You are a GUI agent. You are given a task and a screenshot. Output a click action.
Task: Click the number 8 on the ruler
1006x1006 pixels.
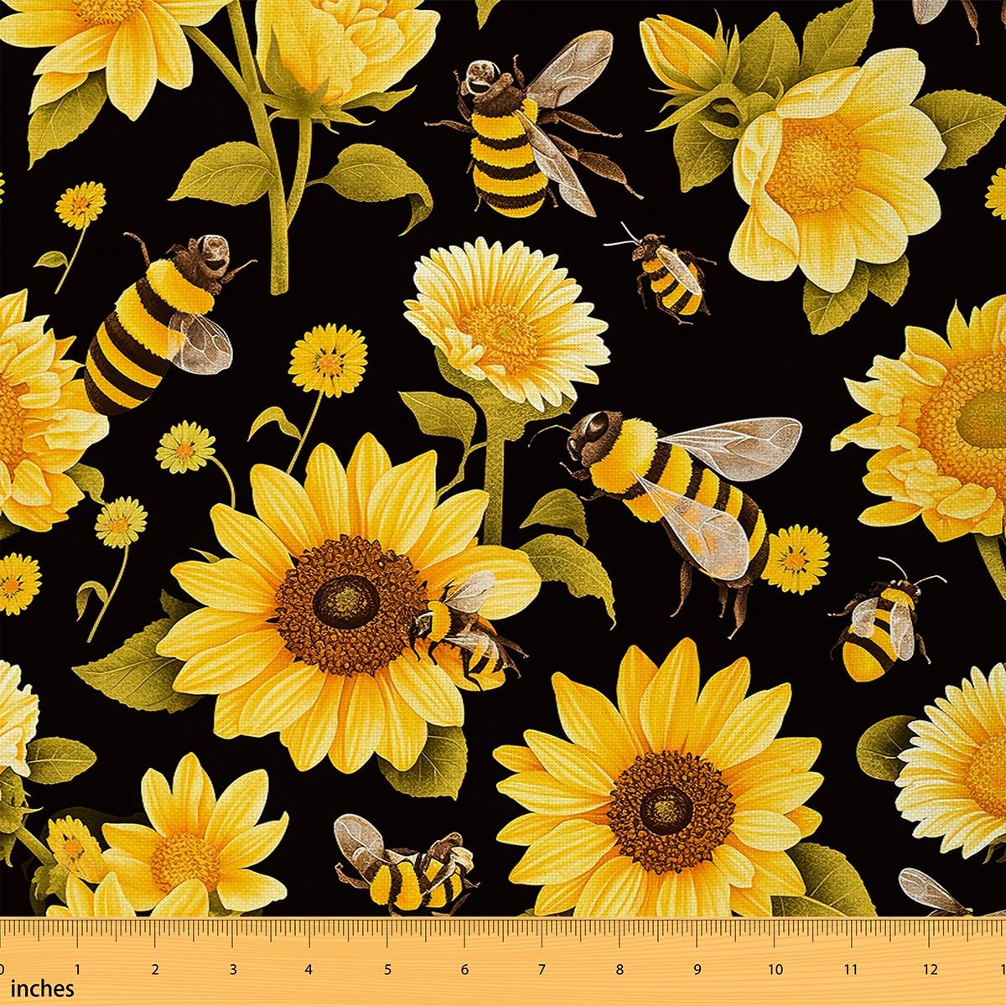coord(620,970)
